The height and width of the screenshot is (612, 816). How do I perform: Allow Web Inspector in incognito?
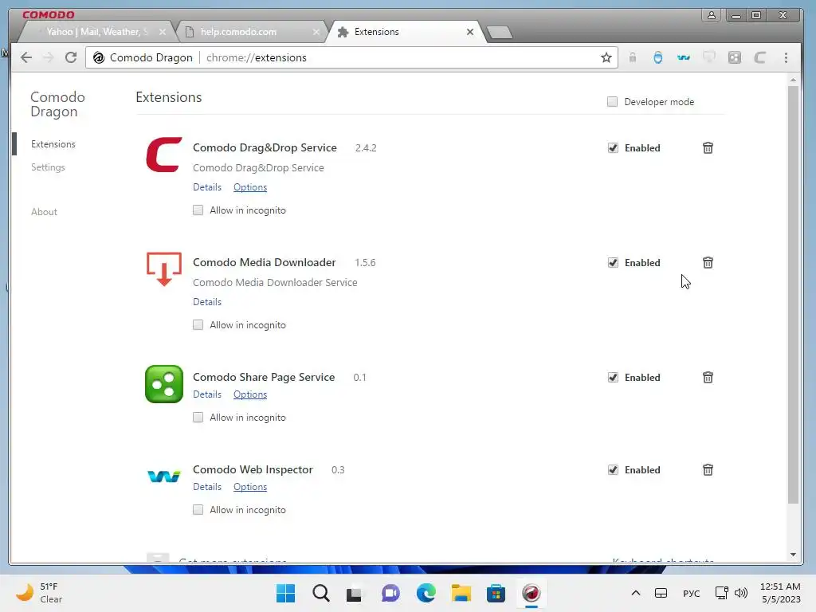198,509
